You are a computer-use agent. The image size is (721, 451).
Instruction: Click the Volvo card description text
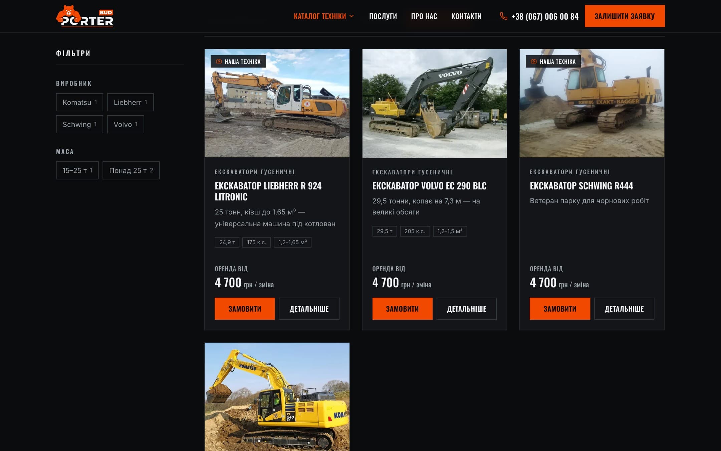tap(426, 206)
